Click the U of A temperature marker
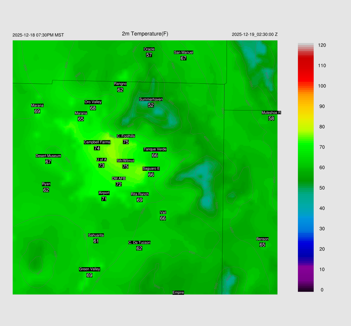 click(101, 165)
